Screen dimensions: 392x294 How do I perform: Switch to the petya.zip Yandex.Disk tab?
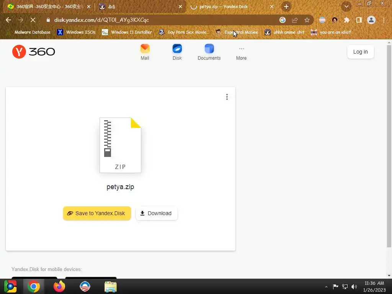coord(232,7)
